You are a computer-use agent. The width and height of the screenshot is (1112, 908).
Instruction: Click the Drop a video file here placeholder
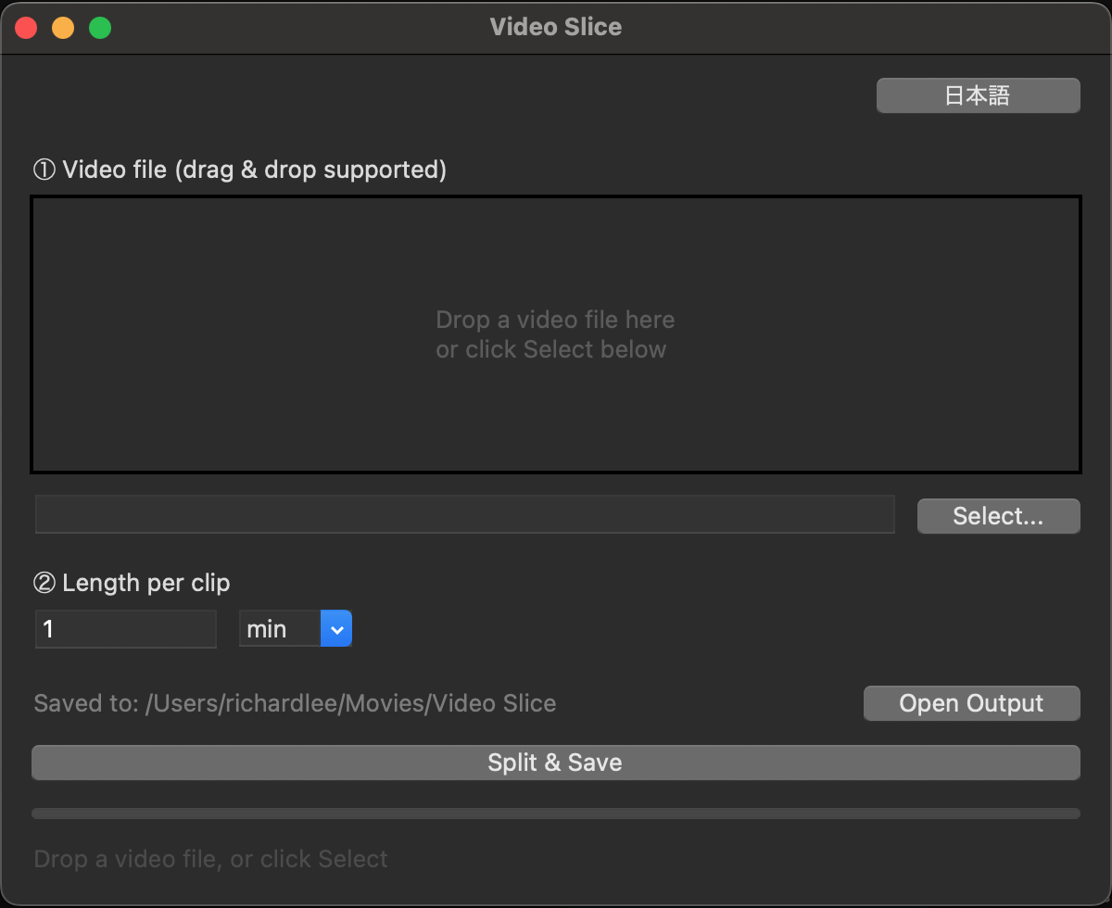pos(554,334)
